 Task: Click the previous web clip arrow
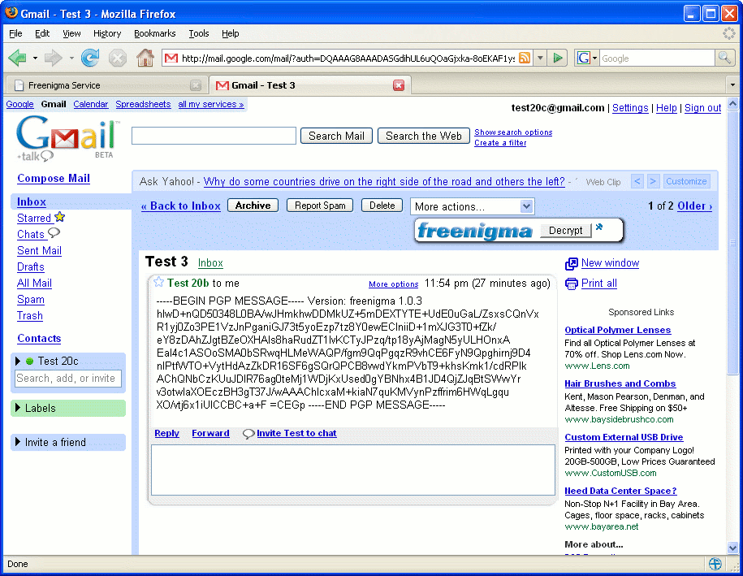637,181
